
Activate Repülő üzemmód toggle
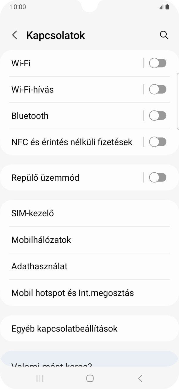pyautogui.click(x=158, y=177)
